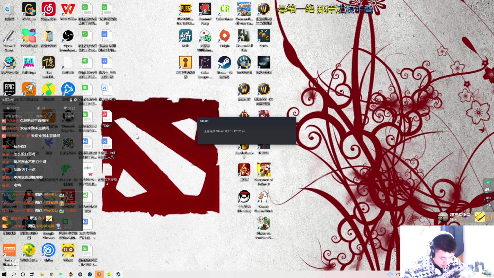
Task: Open File Explorer from the taskbar
Action: 42,274
